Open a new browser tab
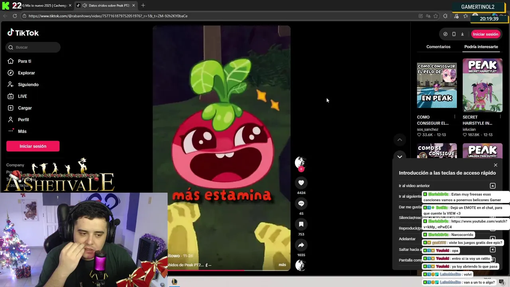 (x=143, y=5)
